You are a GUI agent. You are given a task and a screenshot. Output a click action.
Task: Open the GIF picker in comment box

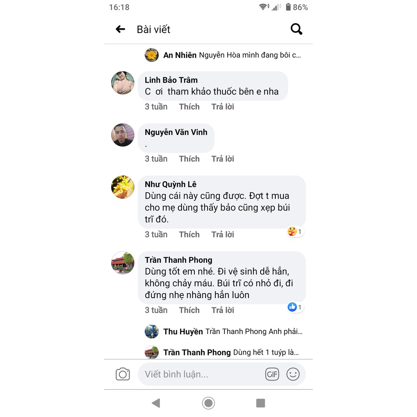[x=272, y=374]
